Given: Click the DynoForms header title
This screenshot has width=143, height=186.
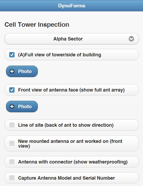Looking at the screenshot, I should pyautogui.click(x=72, y=6).
